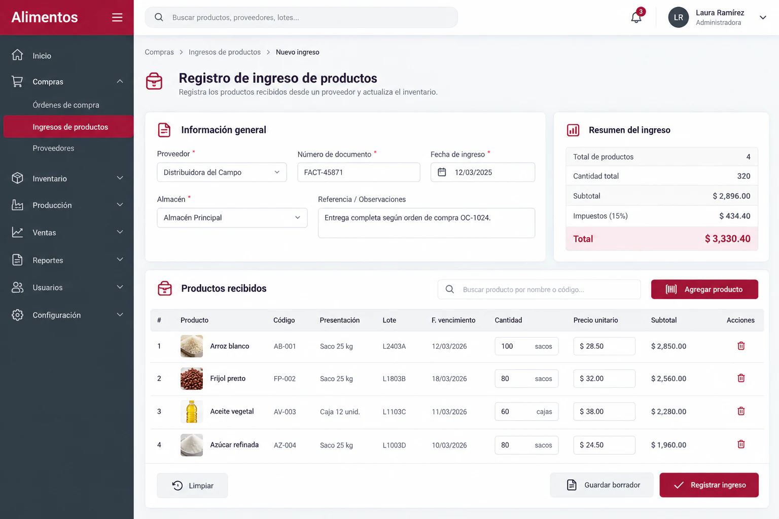This screenshot has height=519, width=779.
Task: Click the total value $ 3,330.40
Action: pyautogui.click(x=727, y=239)
